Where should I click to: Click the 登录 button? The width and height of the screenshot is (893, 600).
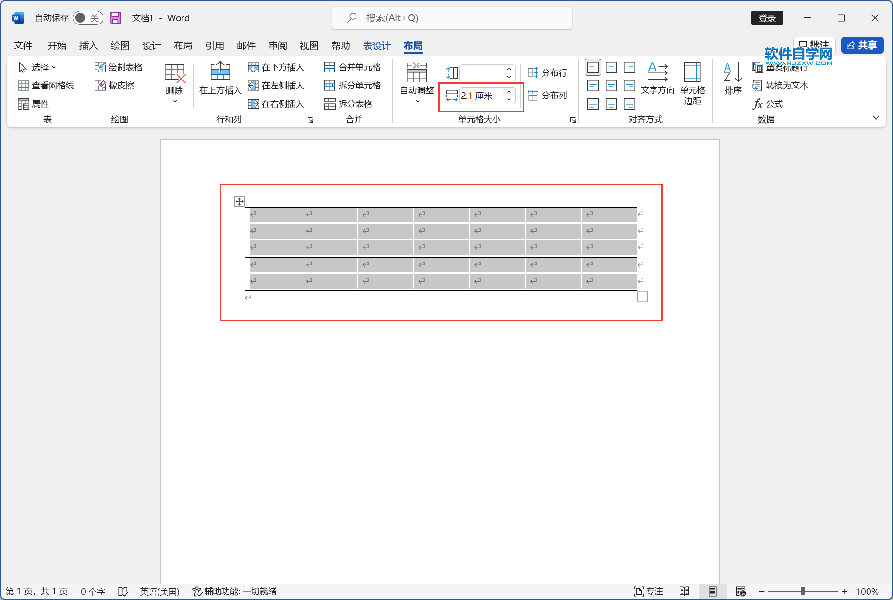pos(767,17)
